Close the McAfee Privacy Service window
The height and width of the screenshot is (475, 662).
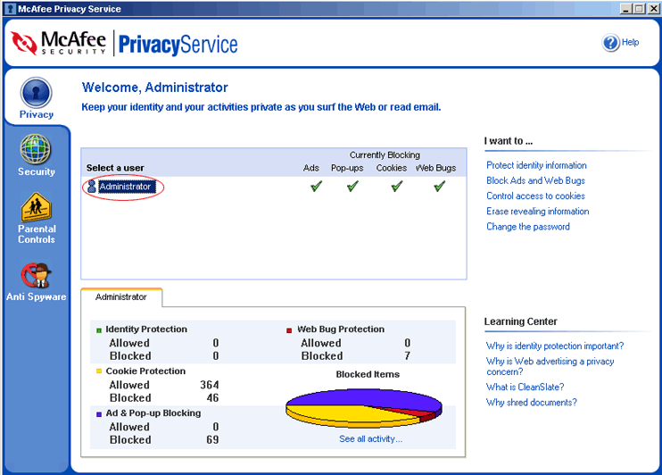pyautogui.click(x=653, y=8)
